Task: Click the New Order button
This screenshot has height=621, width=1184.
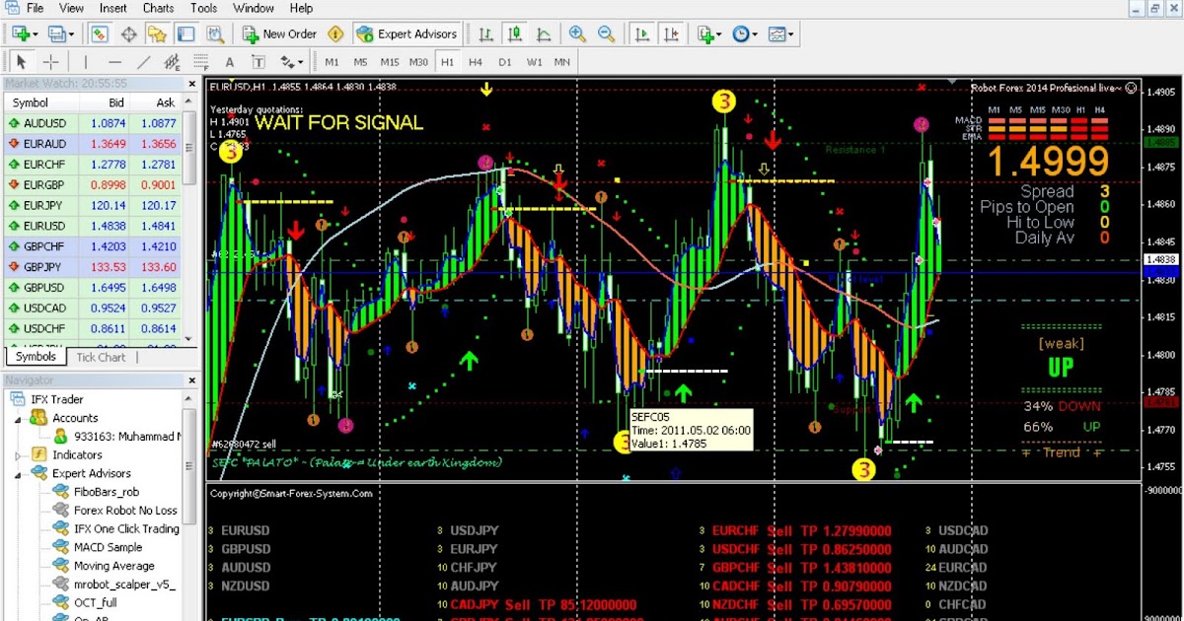Action: pyautogui.click(x=278, y=34)
